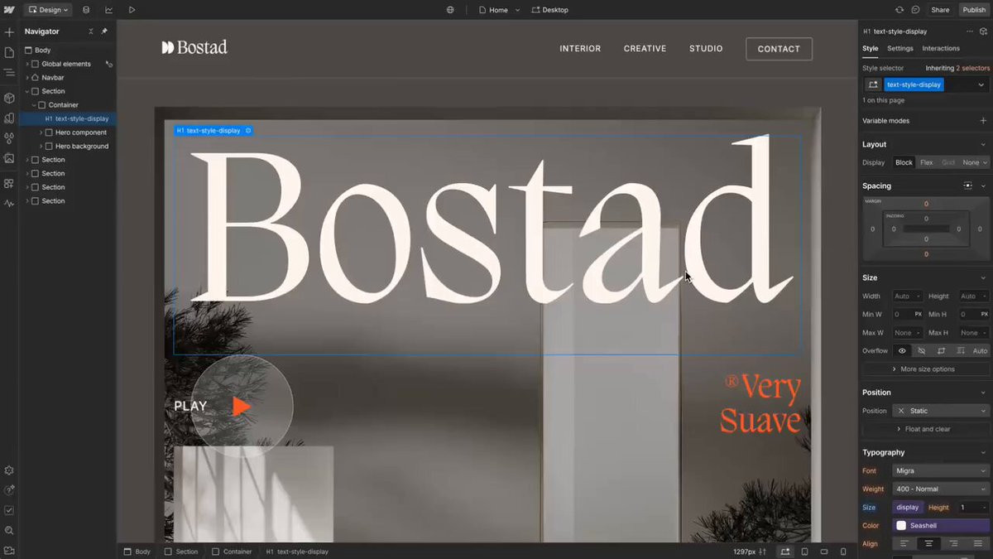993x559 pixels.
Task: Click CREATIVE in the site nav
Action: coord(645,49)
